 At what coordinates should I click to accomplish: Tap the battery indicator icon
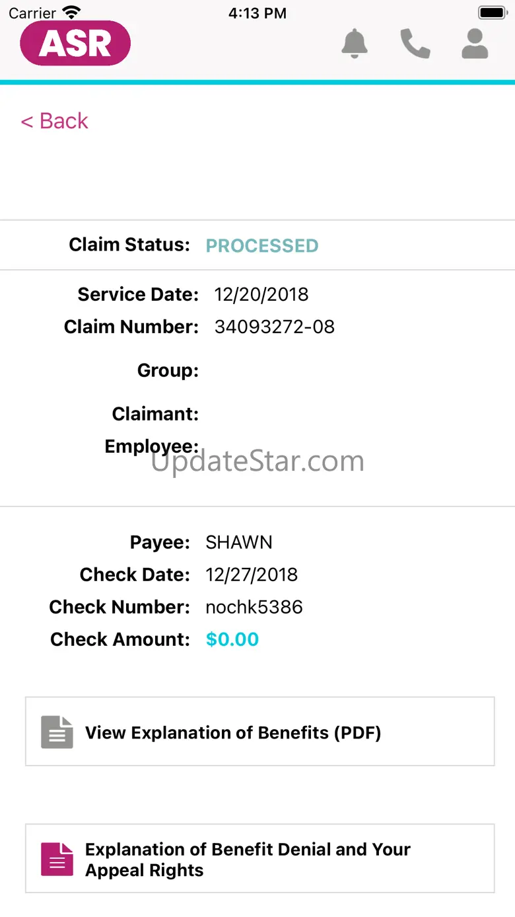[492, 13]
